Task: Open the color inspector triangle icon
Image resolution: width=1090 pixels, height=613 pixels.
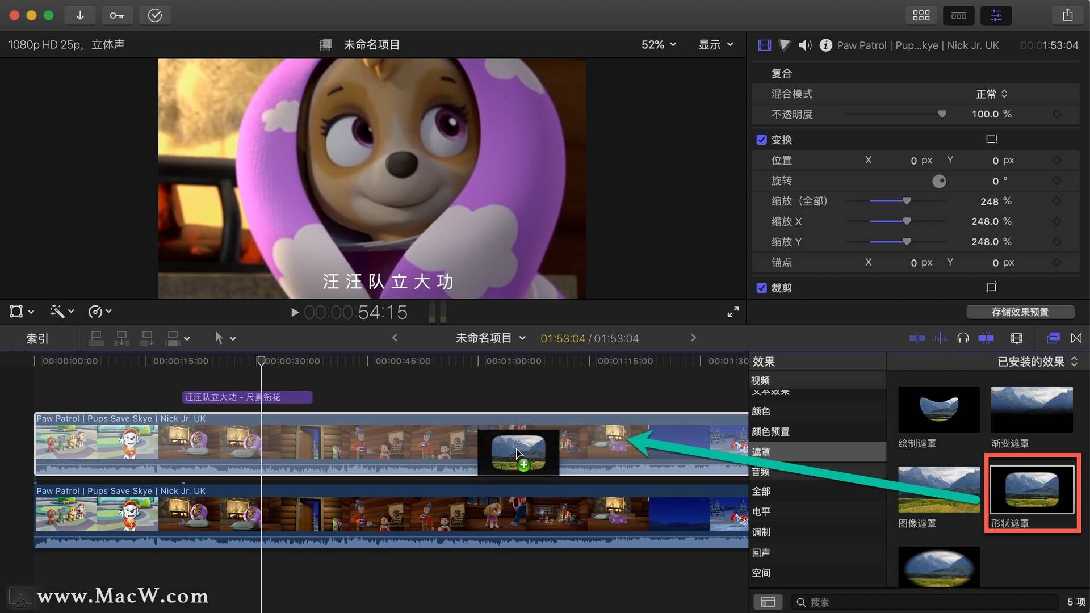Action: pos(785,45)
